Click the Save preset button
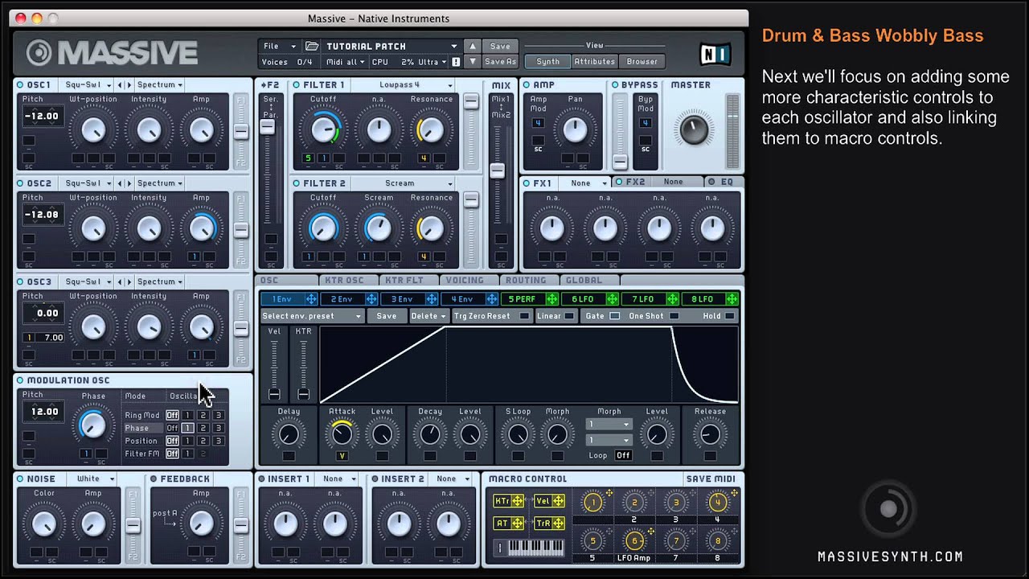This screenshot has height=579, width=1029. pos(500,46)
